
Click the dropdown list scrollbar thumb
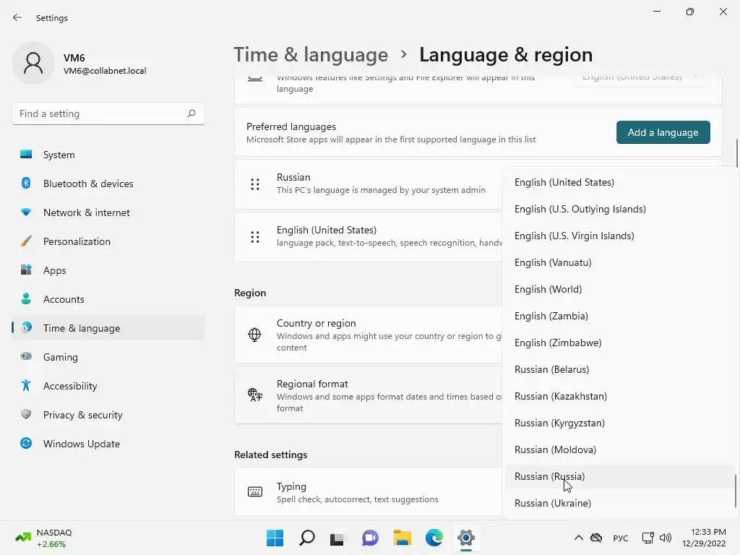point(735,491)
